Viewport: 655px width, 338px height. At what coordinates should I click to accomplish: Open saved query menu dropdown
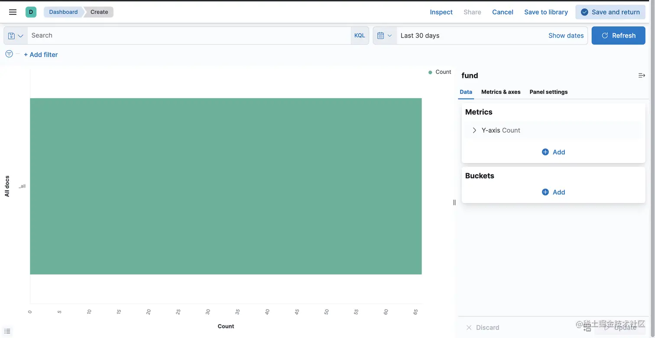pyautogui.click(x=16, y=35)
